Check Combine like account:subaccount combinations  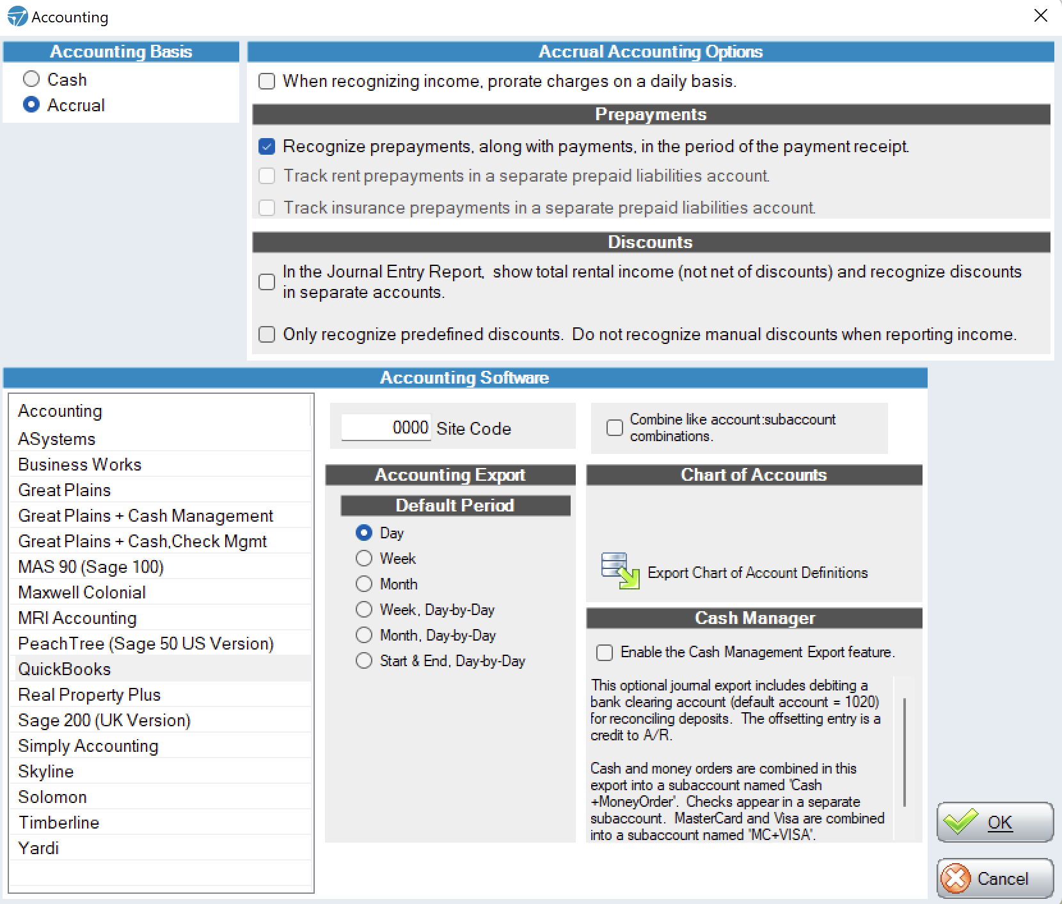615,428
